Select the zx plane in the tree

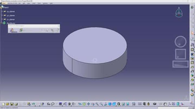(11, 19)
